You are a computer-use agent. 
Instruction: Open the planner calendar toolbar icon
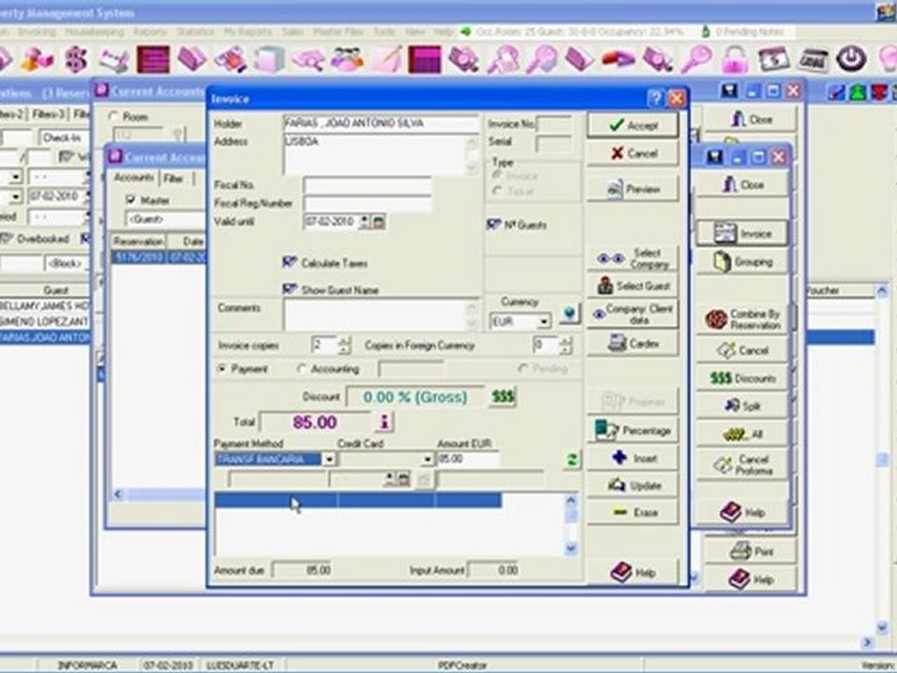[113, 60]
